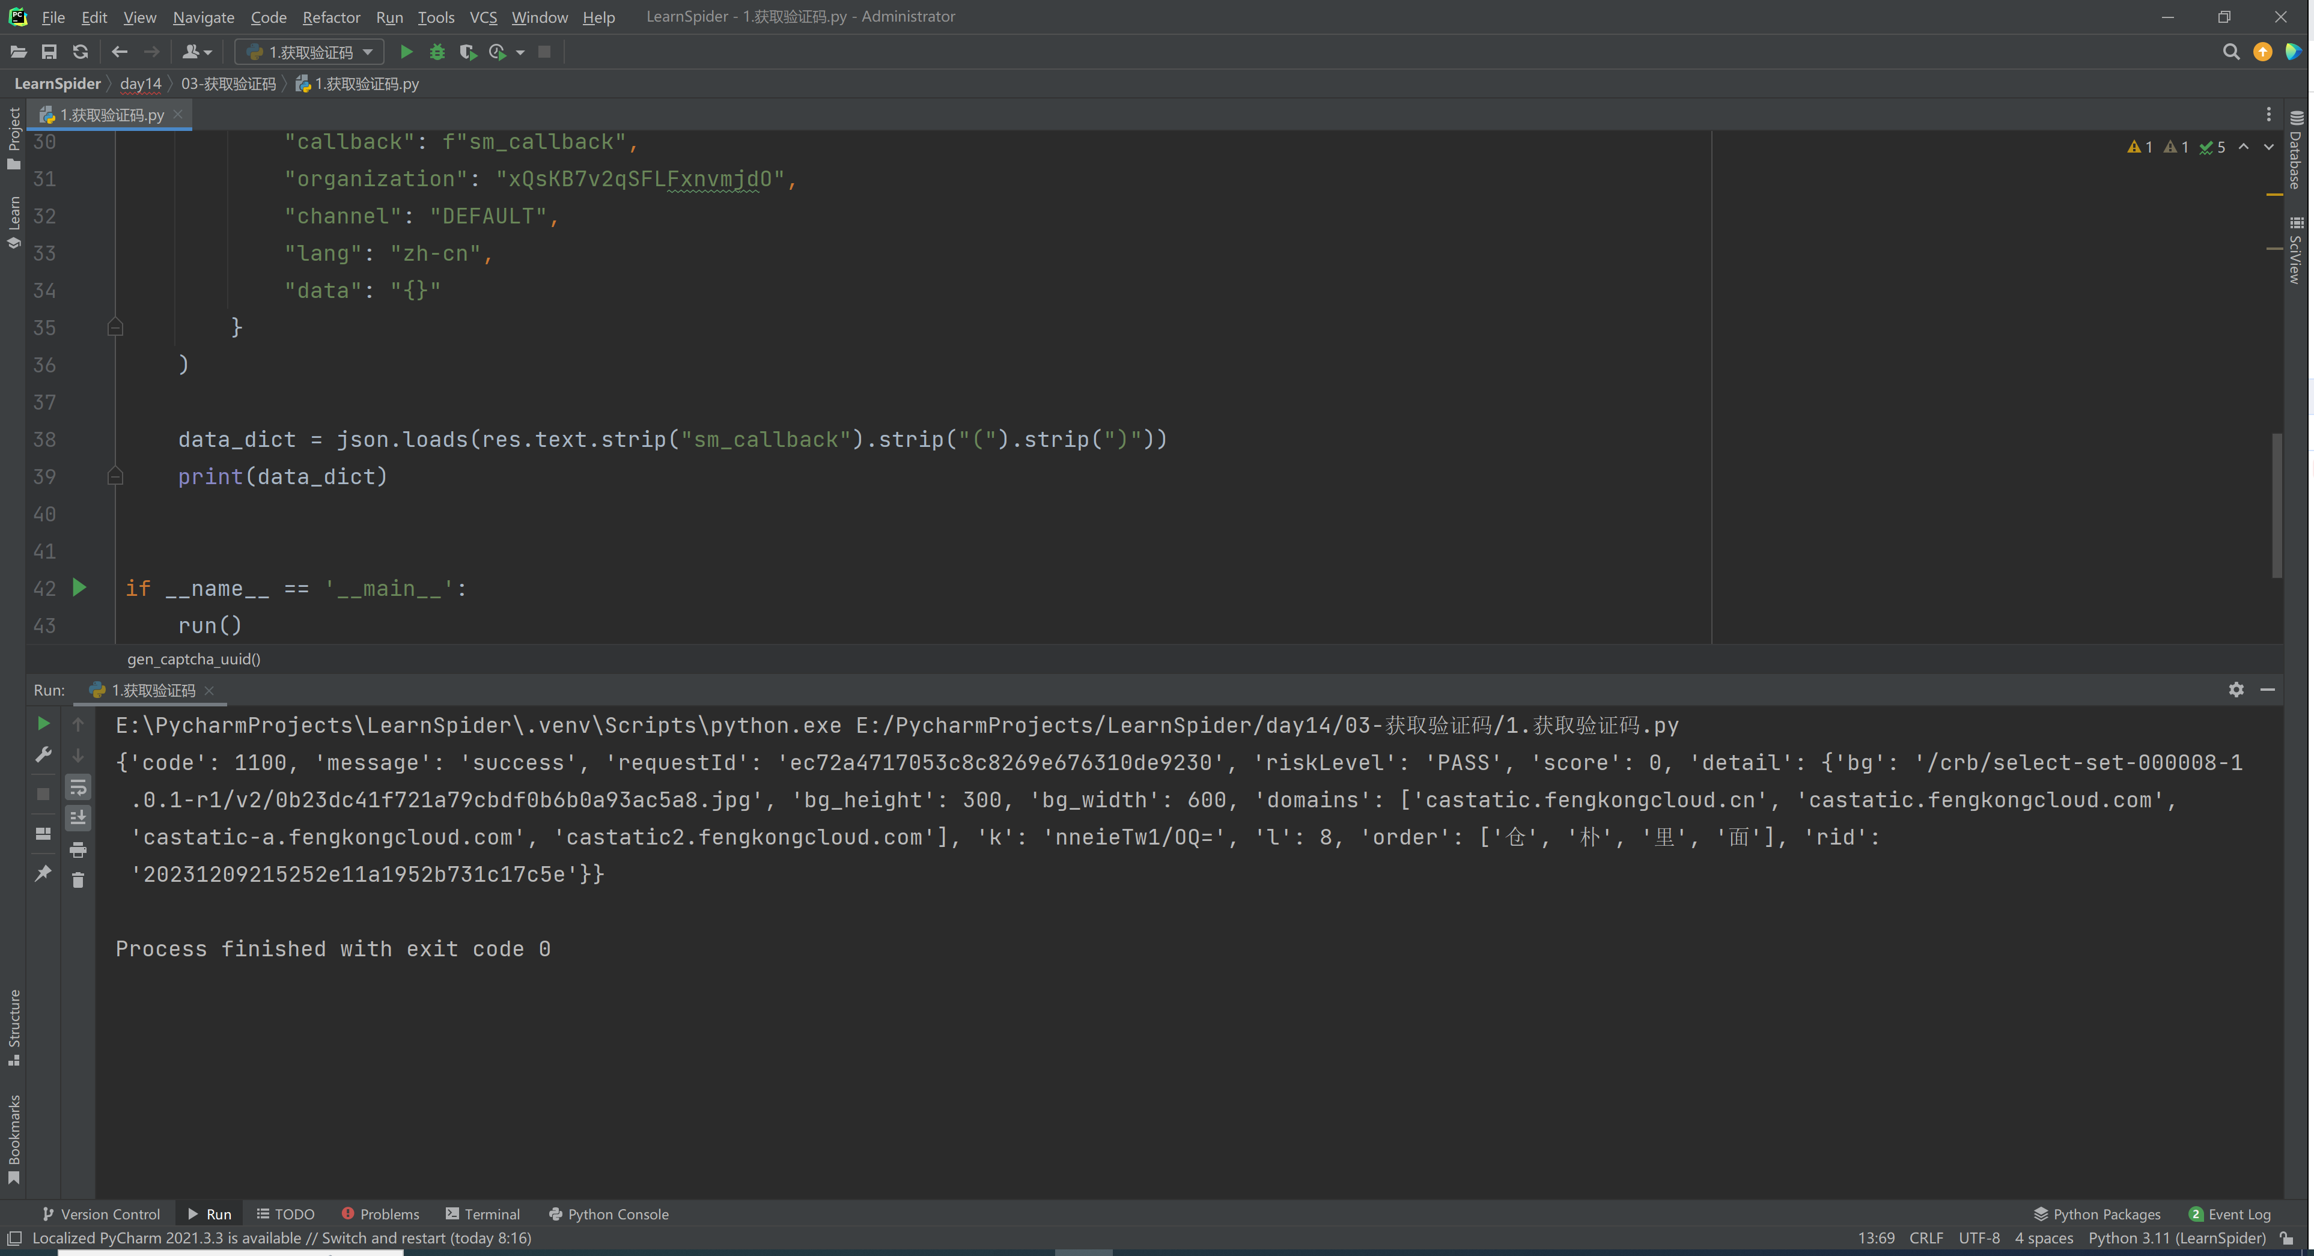
Task: Select the Run menu from menu bar
Action: click(x=388, y=16)
